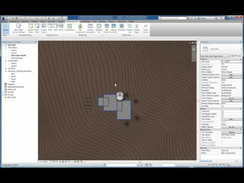Select the Modify tool in the ribbon
The width and height of the screenshot is (244, 183).
coord(6,28)
